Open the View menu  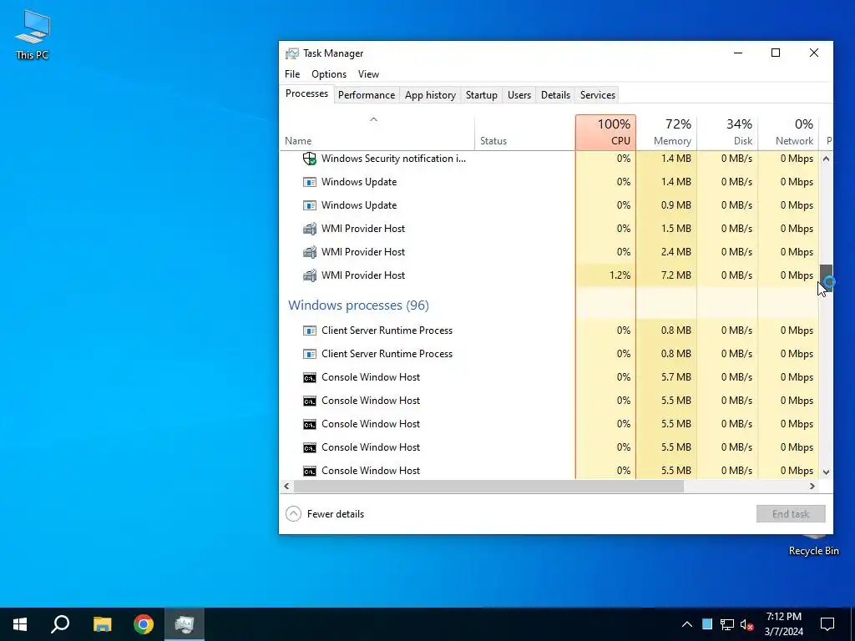(x=368, y=74)
